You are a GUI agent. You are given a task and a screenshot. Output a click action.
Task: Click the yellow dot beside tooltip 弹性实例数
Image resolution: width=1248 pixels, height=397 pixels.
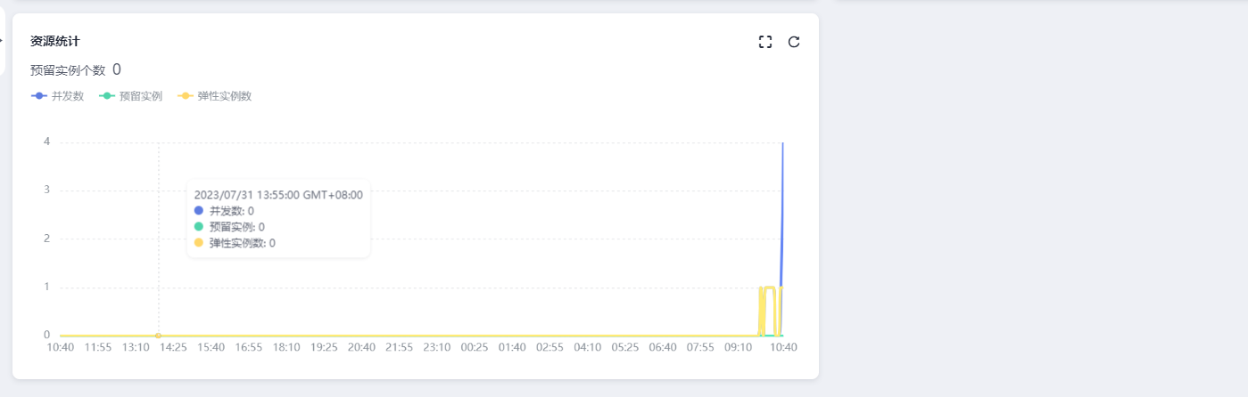[x=199, y=243]
